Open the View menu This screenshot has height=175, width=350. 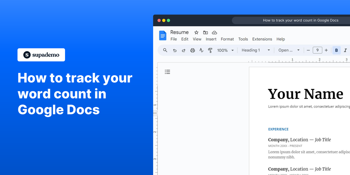[197, 39]
